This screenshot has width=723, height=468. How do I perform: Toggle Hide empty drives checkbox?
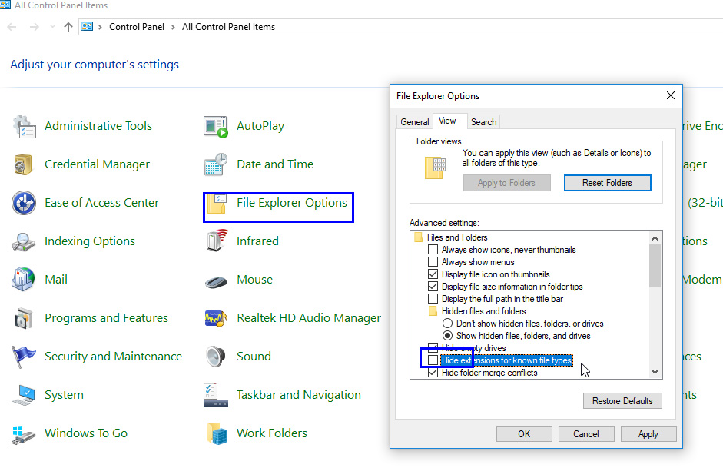click(433, 347)
